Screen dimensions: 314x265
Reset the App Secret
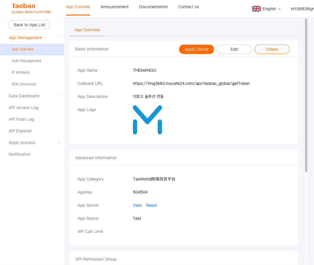pos(151,205)
